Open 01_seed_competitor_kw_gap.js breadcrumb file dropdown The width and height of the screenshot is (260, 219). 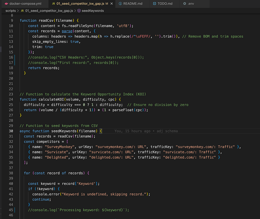pyautogui.click(x=49, y=11)
